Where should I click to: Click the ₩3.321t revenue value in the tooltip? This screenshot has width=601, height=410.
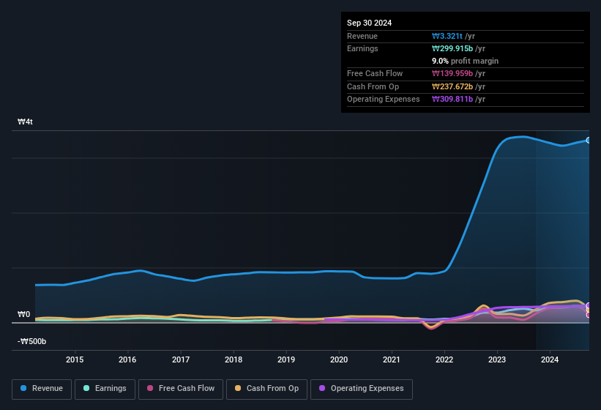tap(447, 36)
